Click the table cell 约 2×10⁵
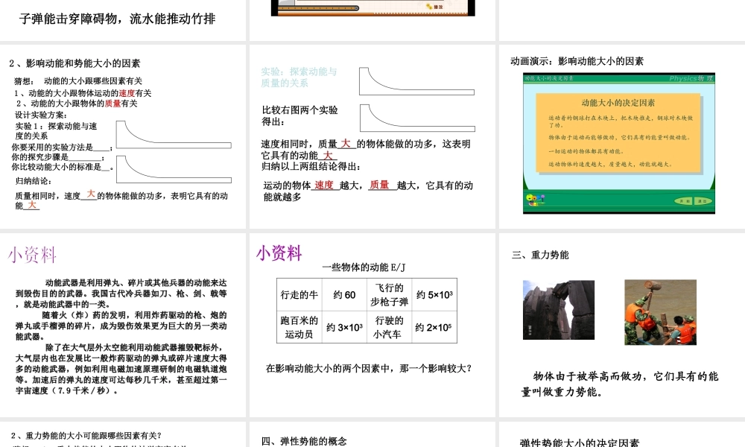This screenshot has width=745, height=447. coord(434,327)
